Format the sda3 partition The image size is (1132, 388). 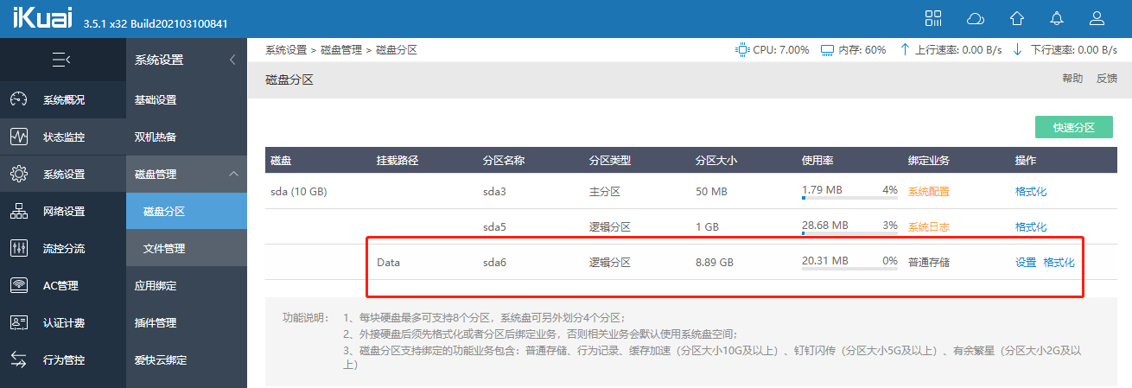(x=1031, y=191)
